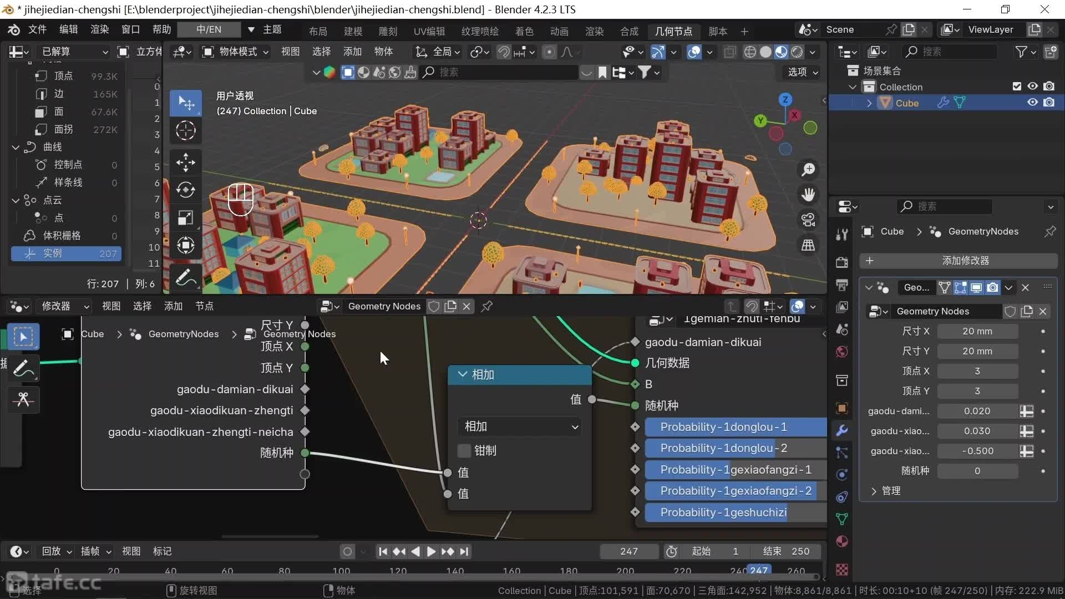The image size is (1065, 599).
Task: Select the Rotate tool in viewport toolbar
Action: coord(185,190)
